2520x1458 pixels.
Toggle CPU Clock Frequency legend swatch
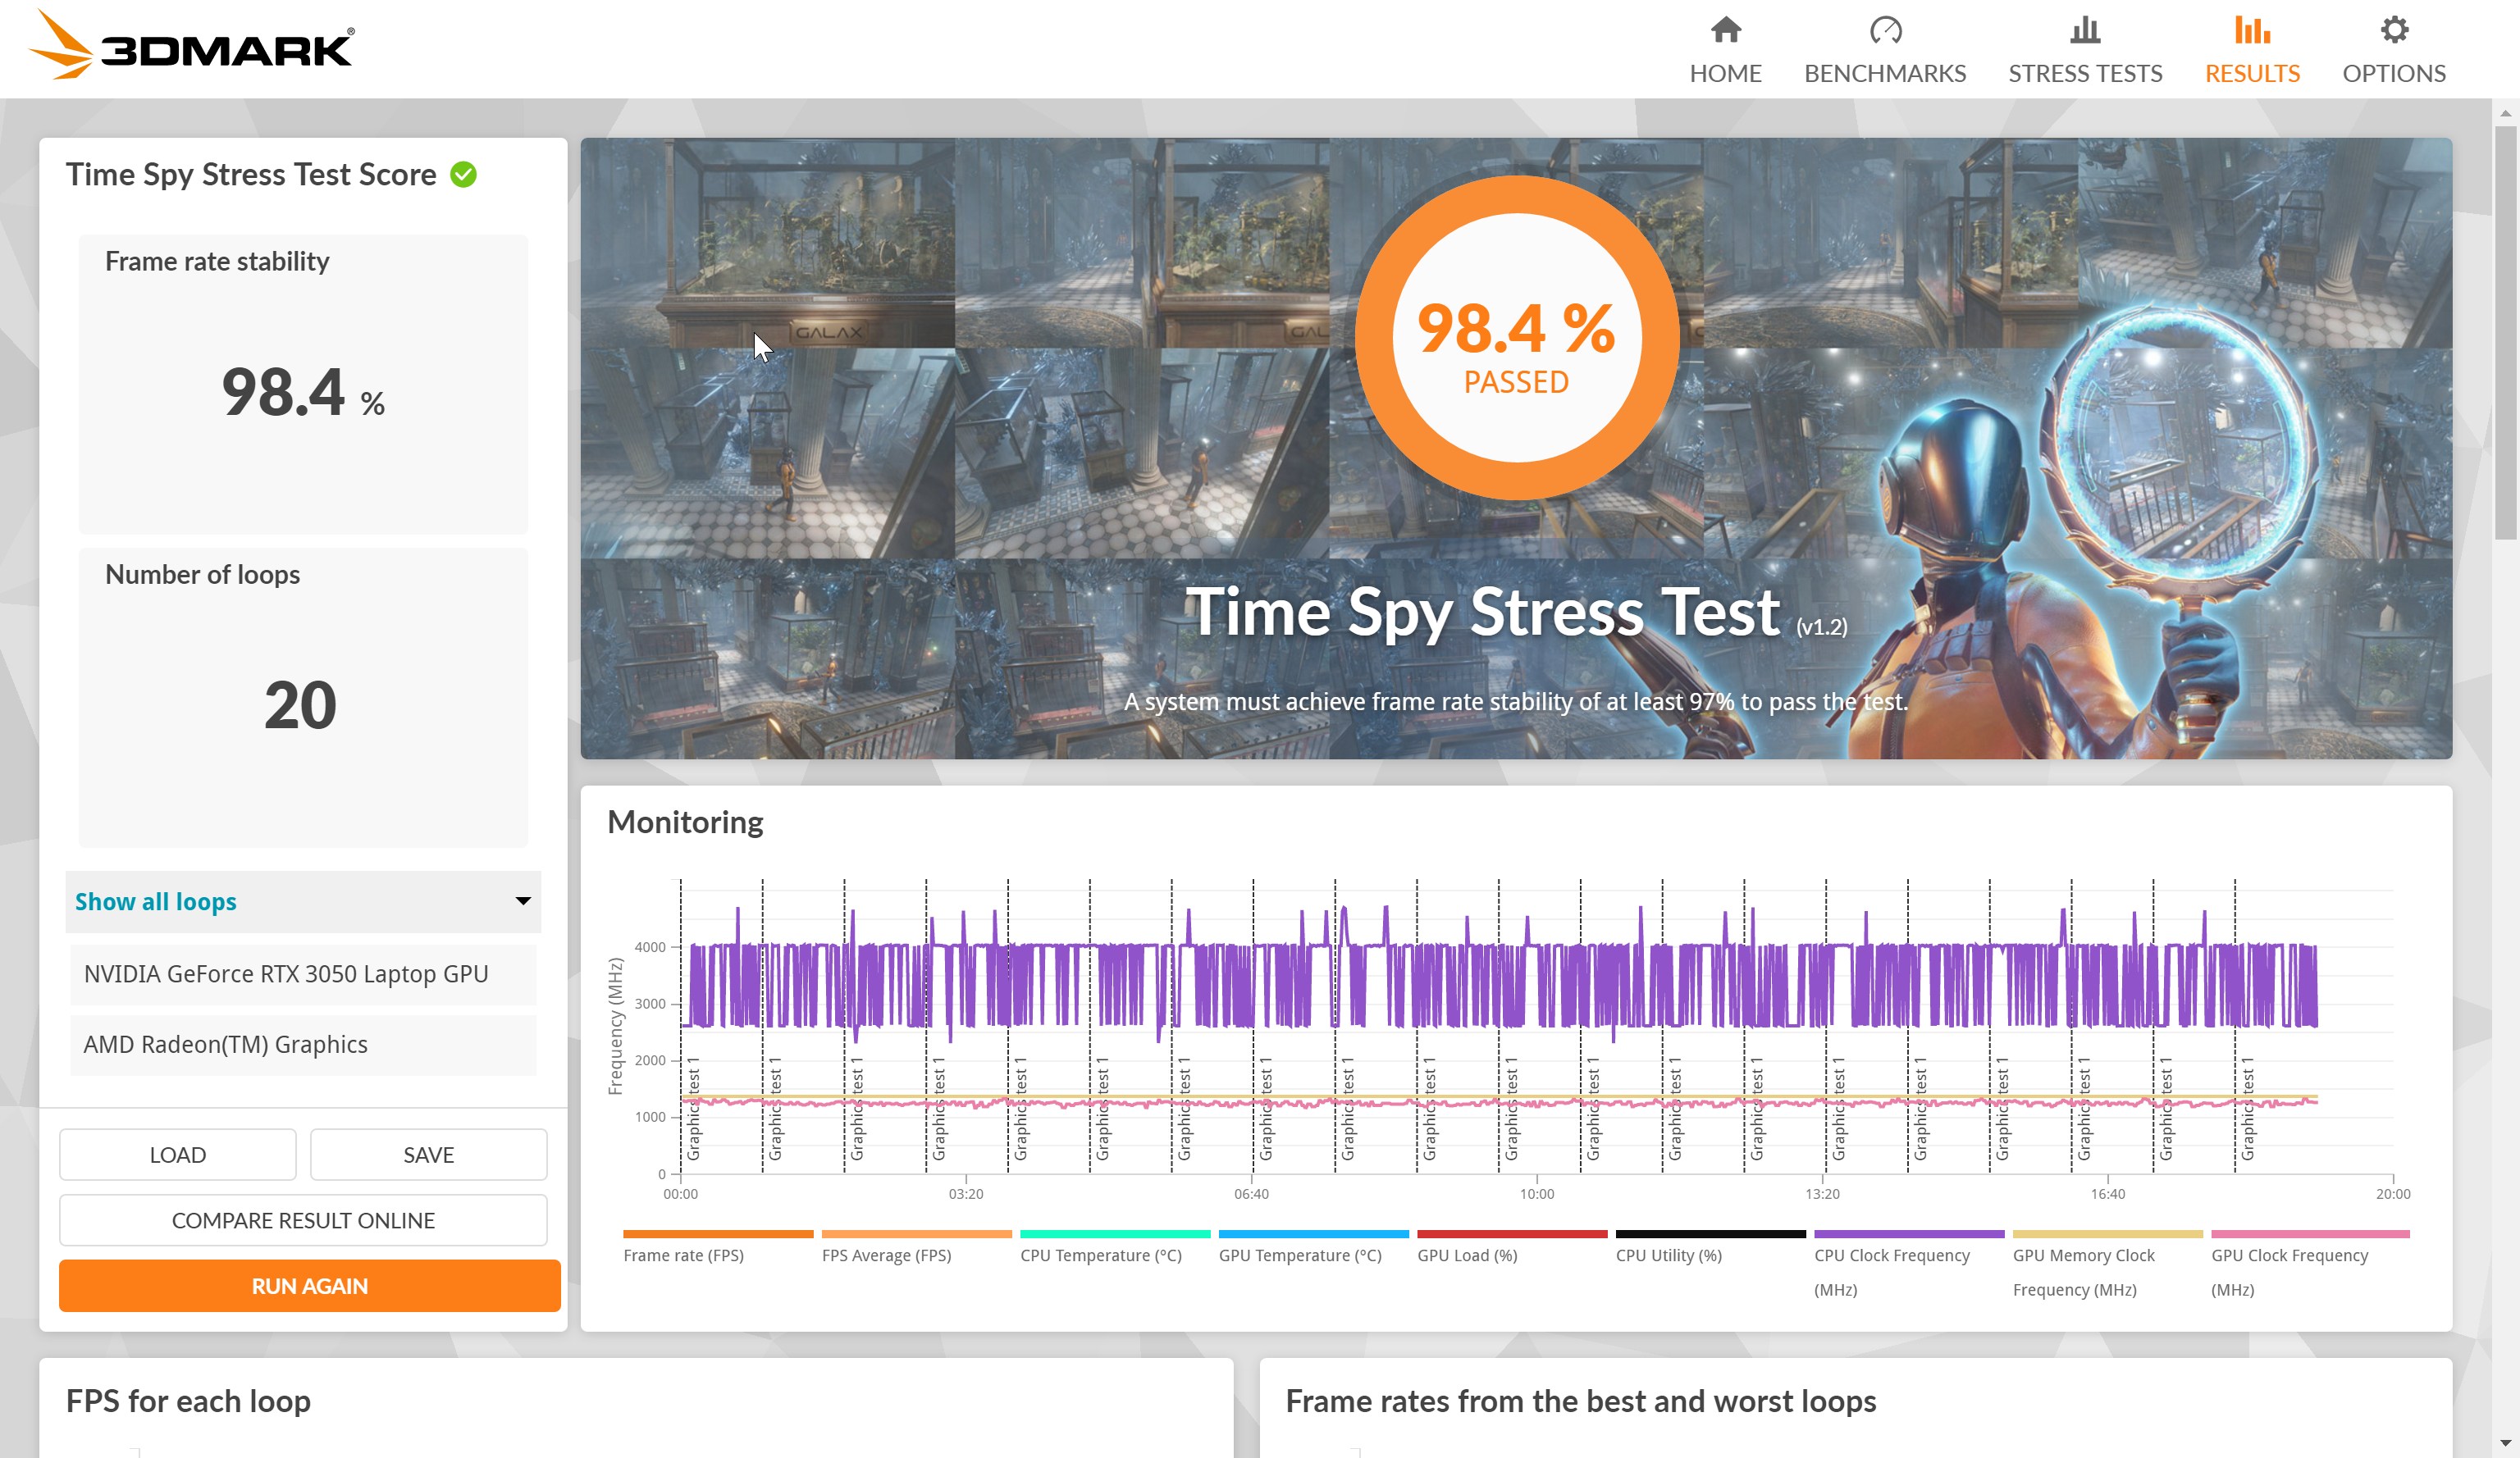pyautogui.click(x=1909, y=1234)
